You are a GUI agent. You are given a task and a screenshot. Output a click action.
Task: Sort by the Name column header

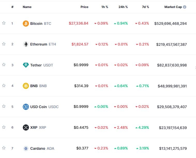27,7
